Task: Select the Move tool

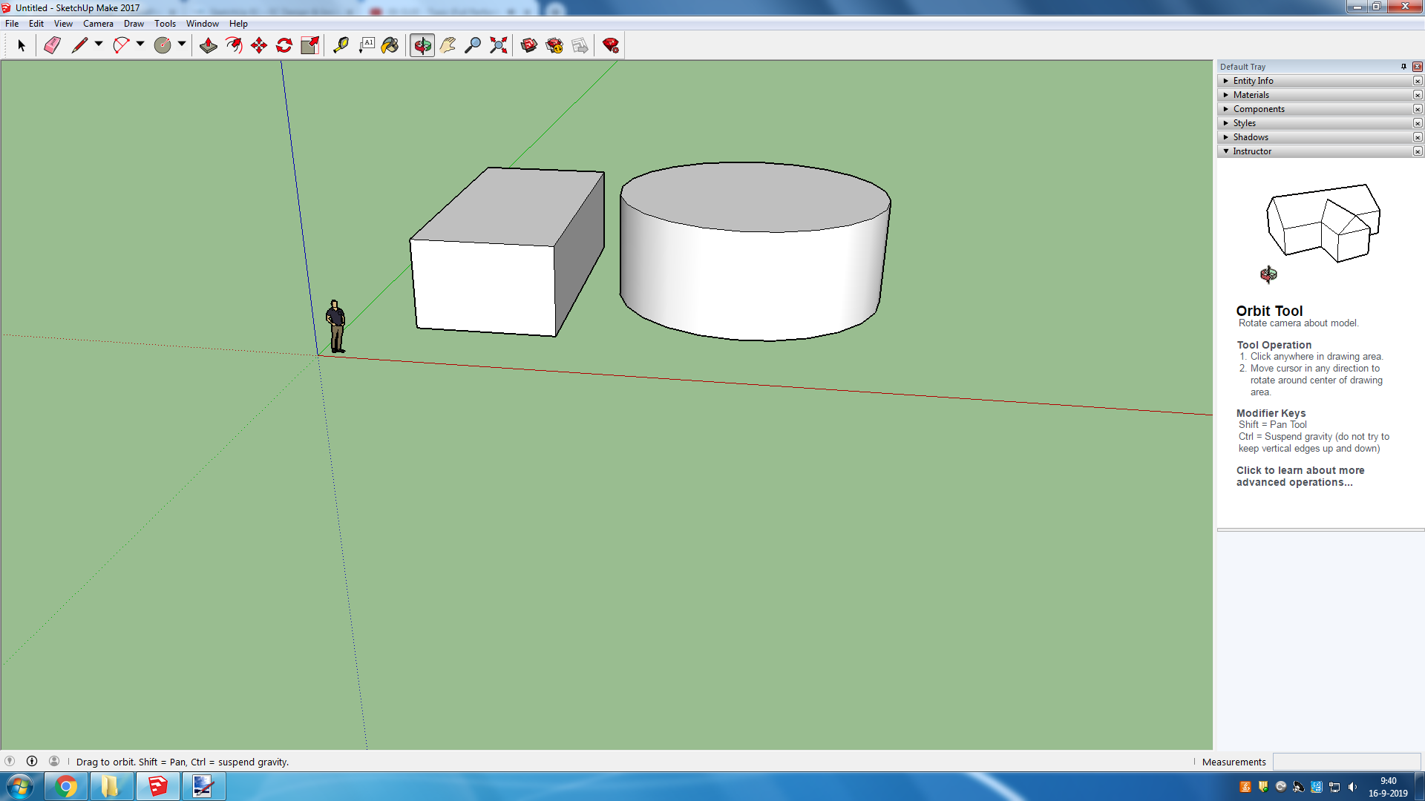Action: 259,46
